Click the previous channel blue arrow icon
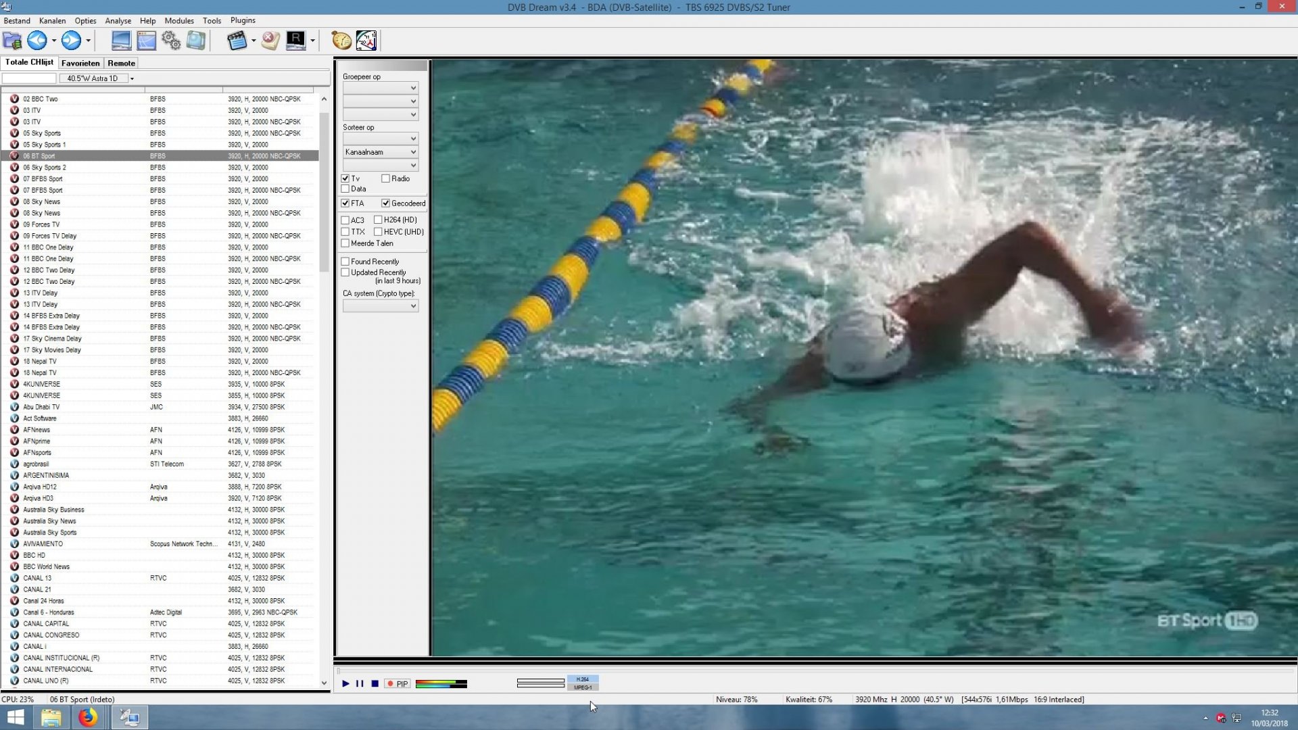Viewport: 1298px width, 730px height. 37,41
